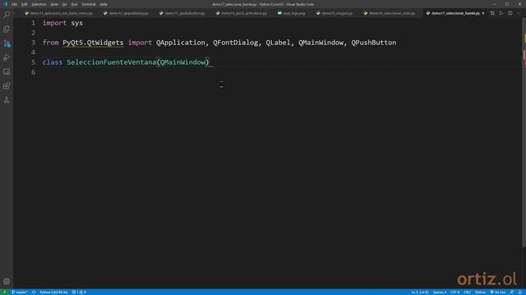Switch to the demo11 aplicacion tab
Image resolution: width=526 pixels, height=295 pixels.
pyautogui.click(x=58, y=13)
